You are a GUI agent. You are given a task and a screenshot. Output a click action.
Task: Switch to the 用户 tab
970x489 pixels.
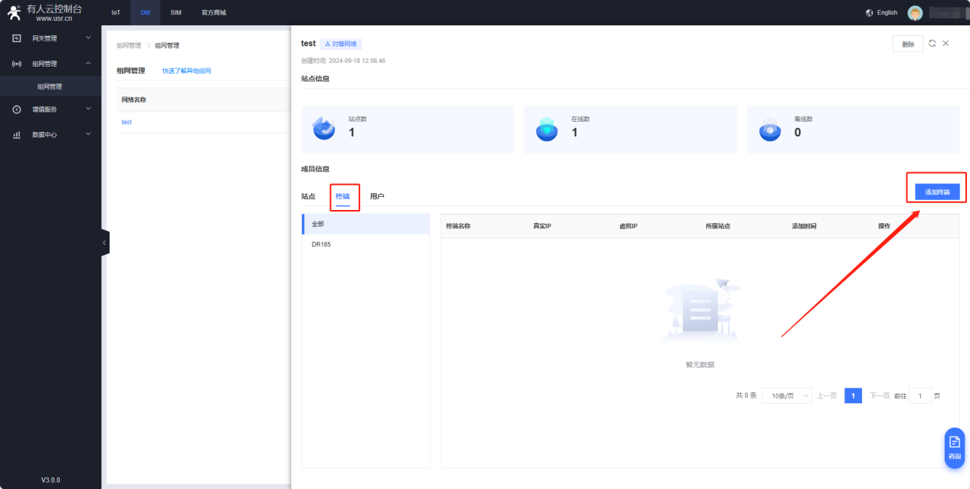377,196
